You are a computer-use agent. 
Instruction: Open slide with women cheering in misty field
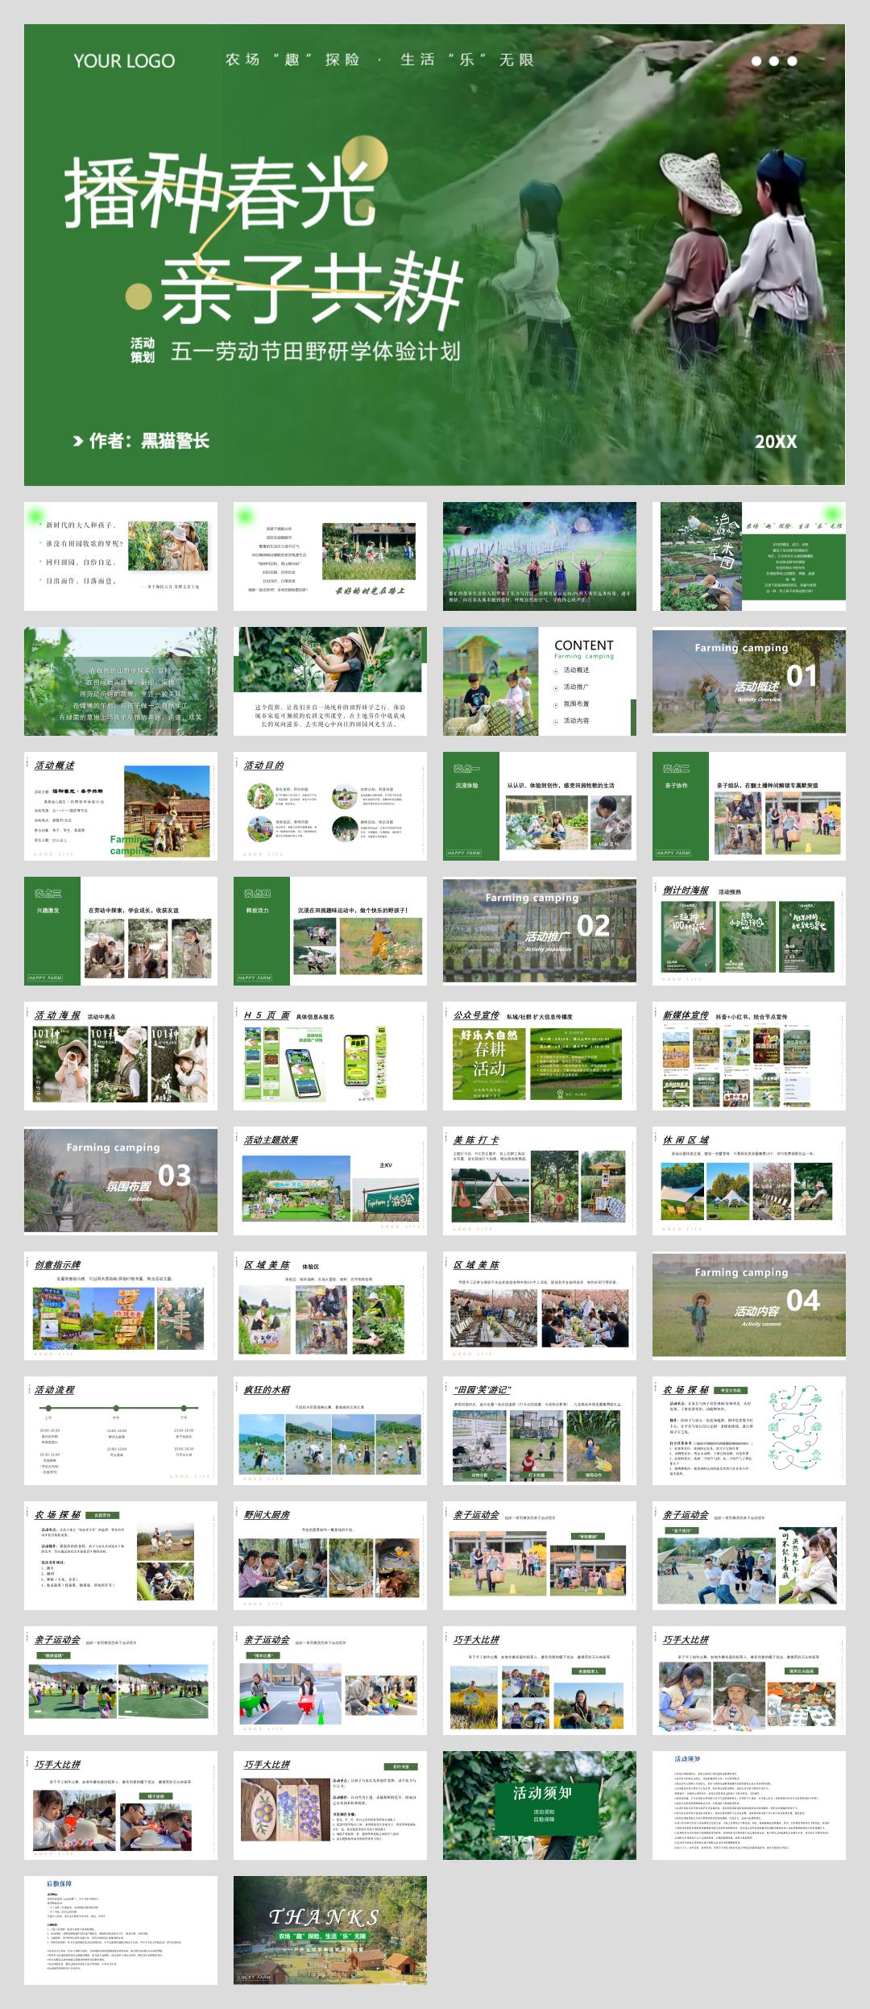[540, 556]
